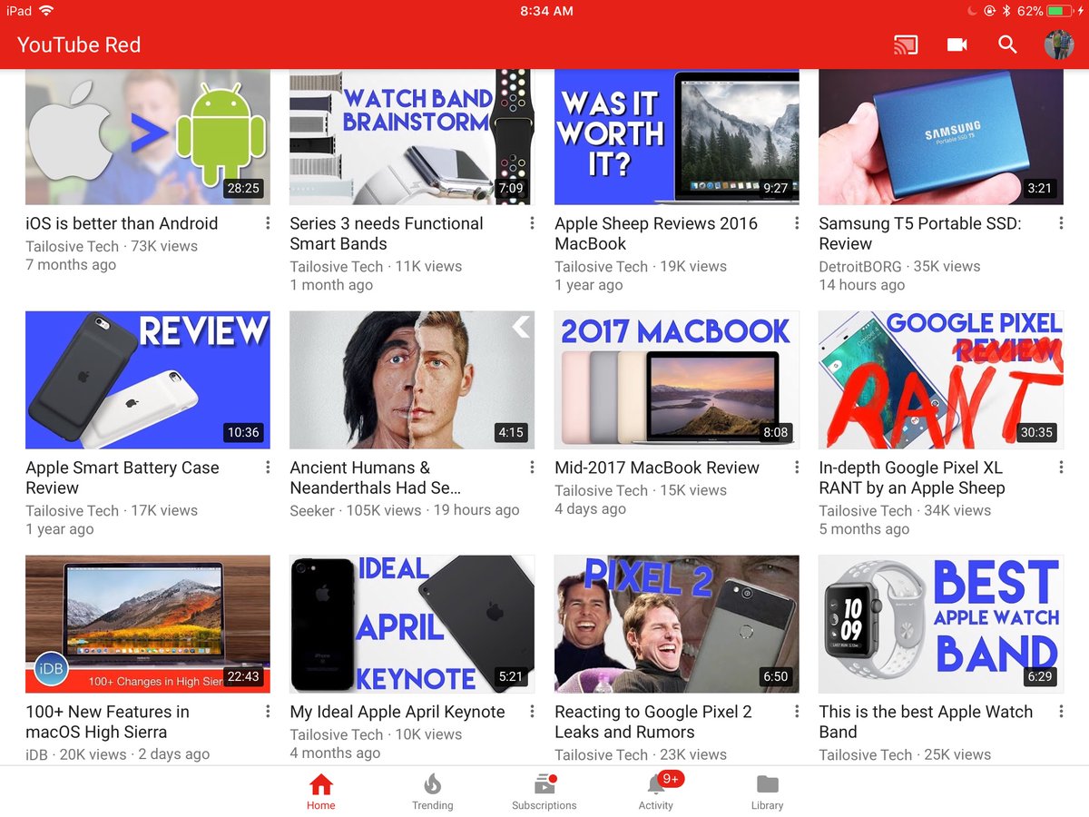Open options for 100+ New Features in macOS High Sierra
The width and height of the screenshot is (1089, 817).
268,712
